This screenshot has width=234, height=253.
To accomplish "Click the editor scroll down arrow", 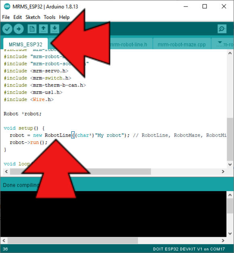I will click(230, 164).
